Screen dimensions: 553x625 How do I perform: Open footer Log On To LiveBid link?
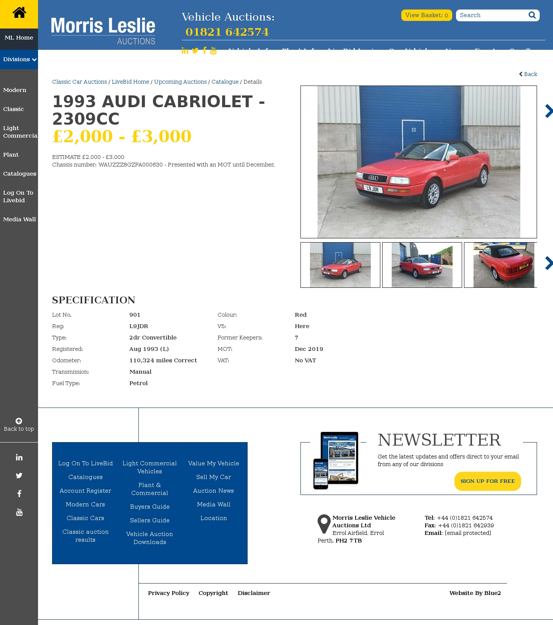86,463
